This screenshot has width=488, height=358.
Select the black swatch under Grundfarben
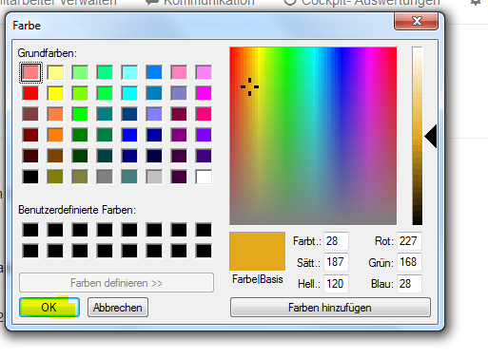pos(30,177)
